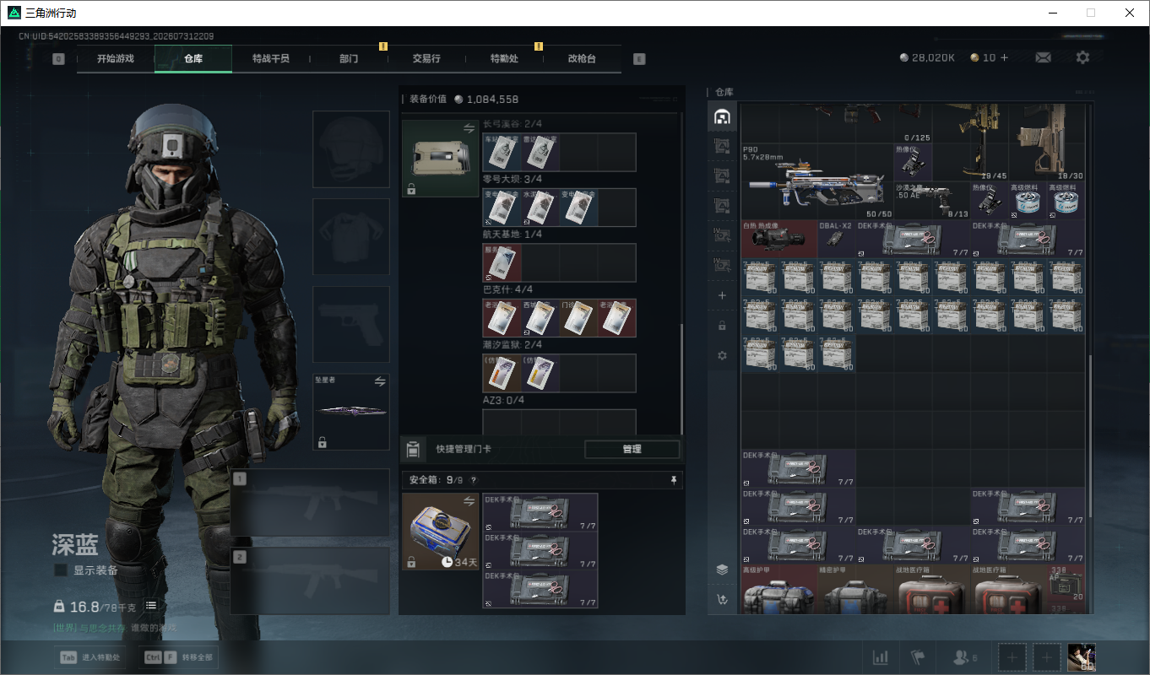
Task: Select the P90 5.7x28mm weapon
Action: [817, 181]
